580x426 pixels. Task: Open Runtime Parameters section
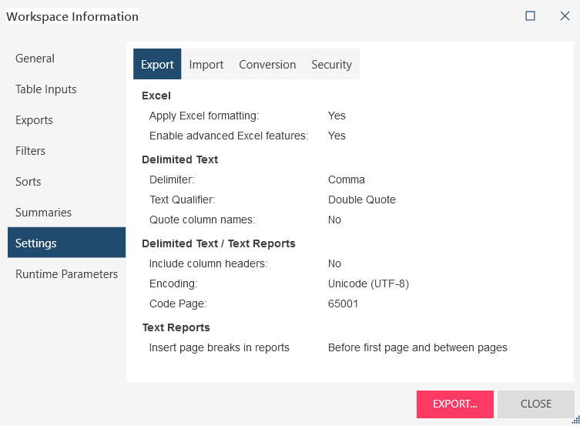(x=66, y=274)
